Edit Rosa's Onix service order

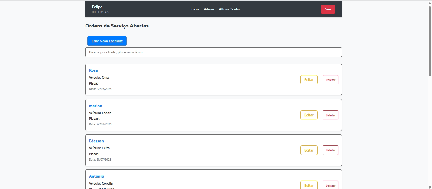pos(309,80)
